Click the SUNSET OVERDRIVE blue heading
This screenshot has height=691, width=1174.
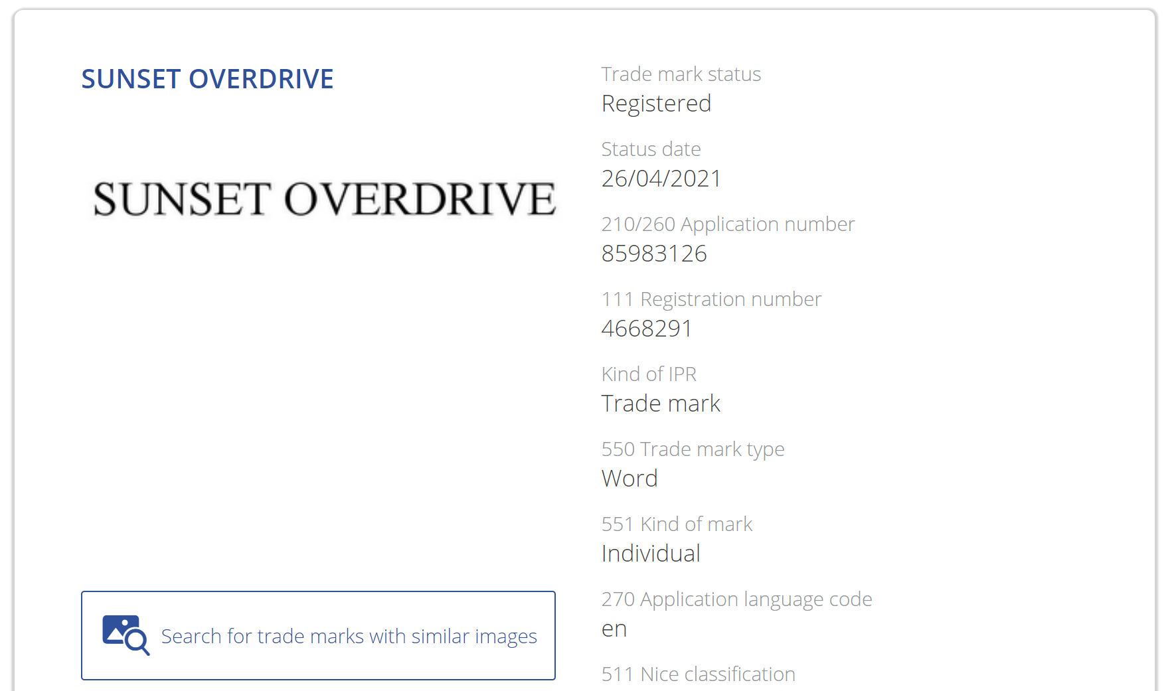207,79
